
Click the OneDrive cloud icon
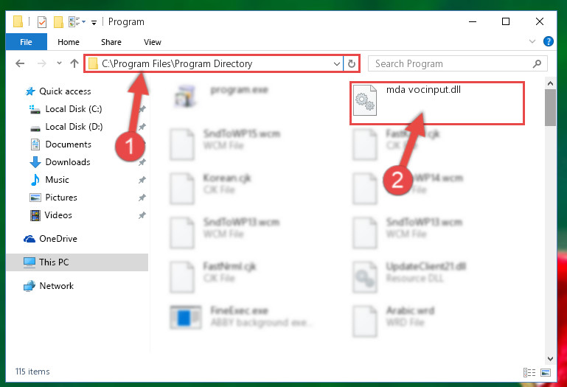[x=29, y=239]
